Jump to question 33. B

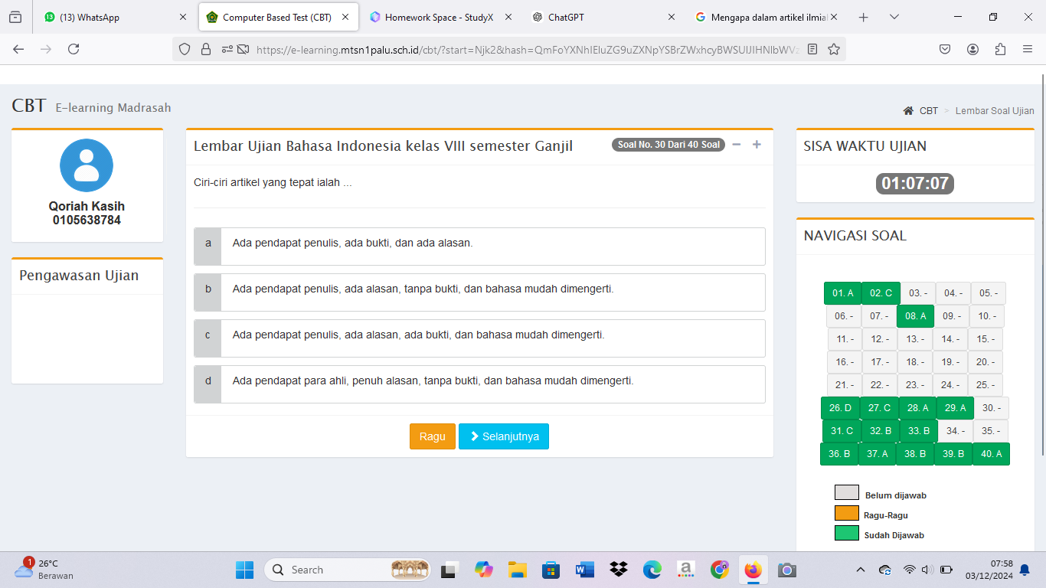click(x=918, y=431)
